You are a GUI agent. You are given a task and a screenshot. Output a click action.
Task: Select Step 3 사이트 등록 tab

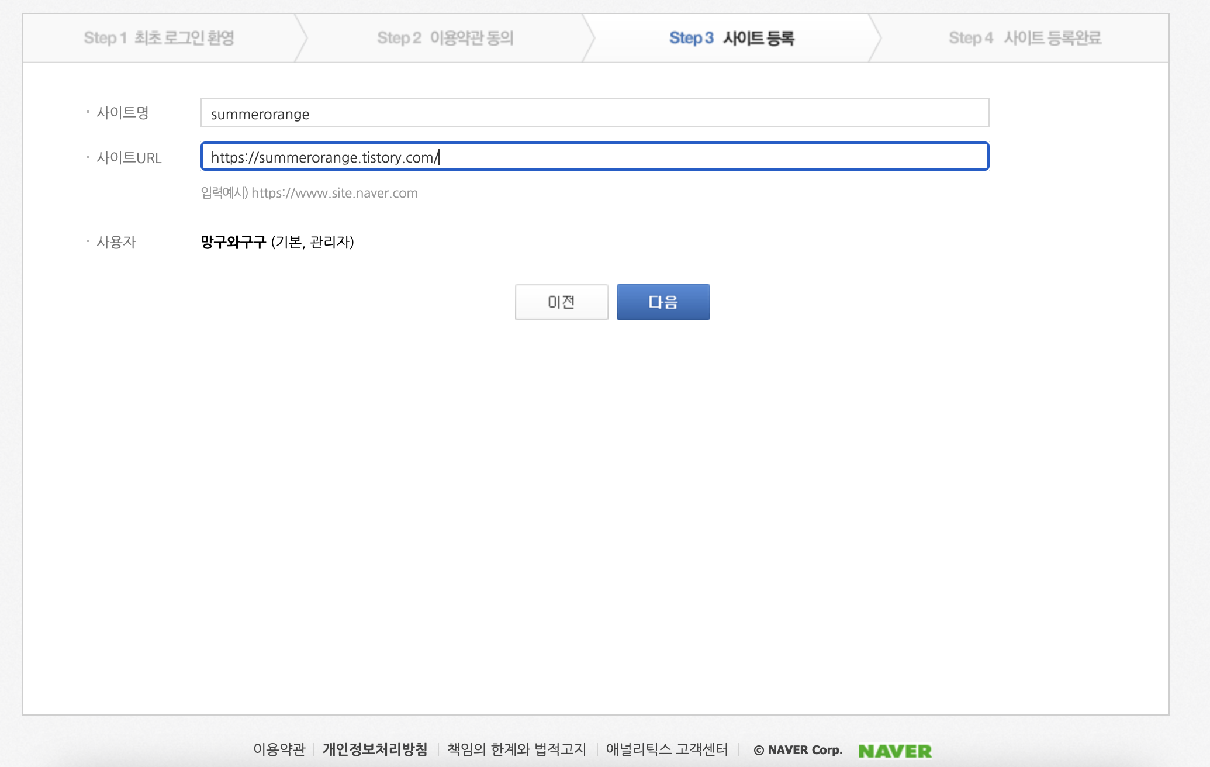point(731,38)
